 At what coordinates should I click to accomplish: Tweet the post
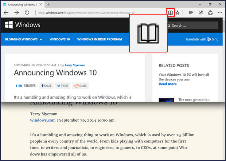[63, 86]
